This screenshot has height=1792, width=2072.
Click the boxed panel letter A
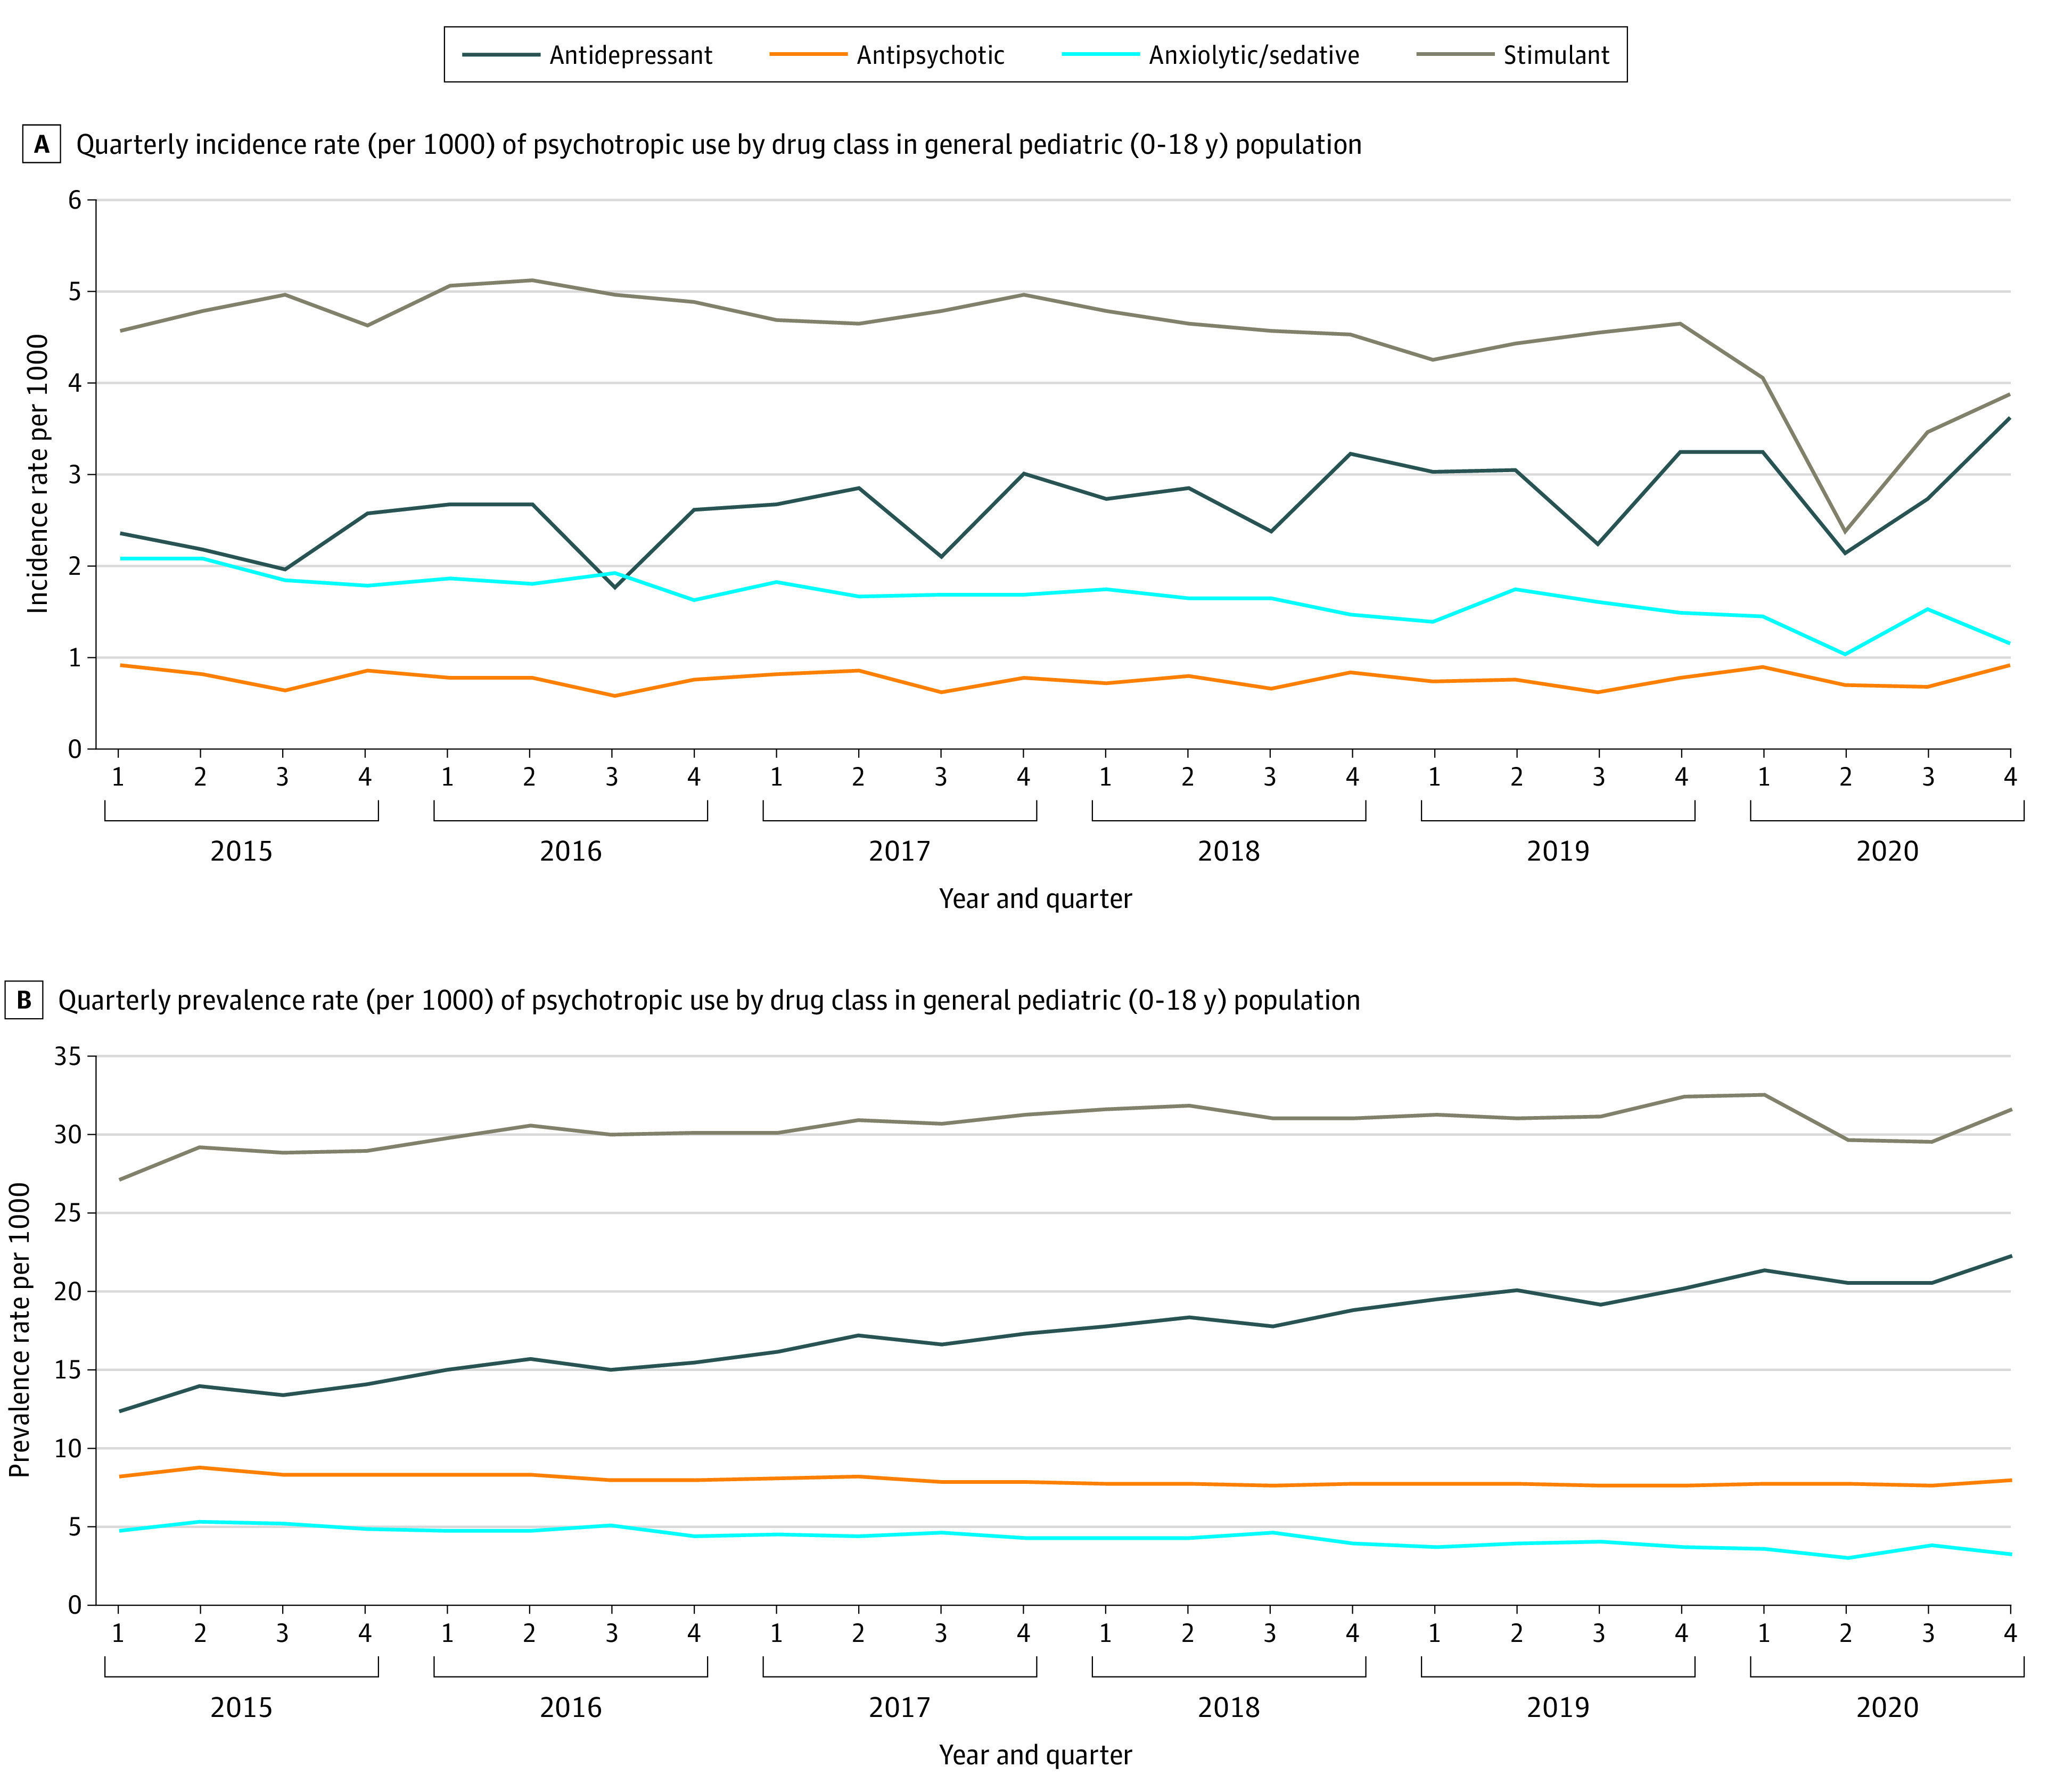[41, 144]
